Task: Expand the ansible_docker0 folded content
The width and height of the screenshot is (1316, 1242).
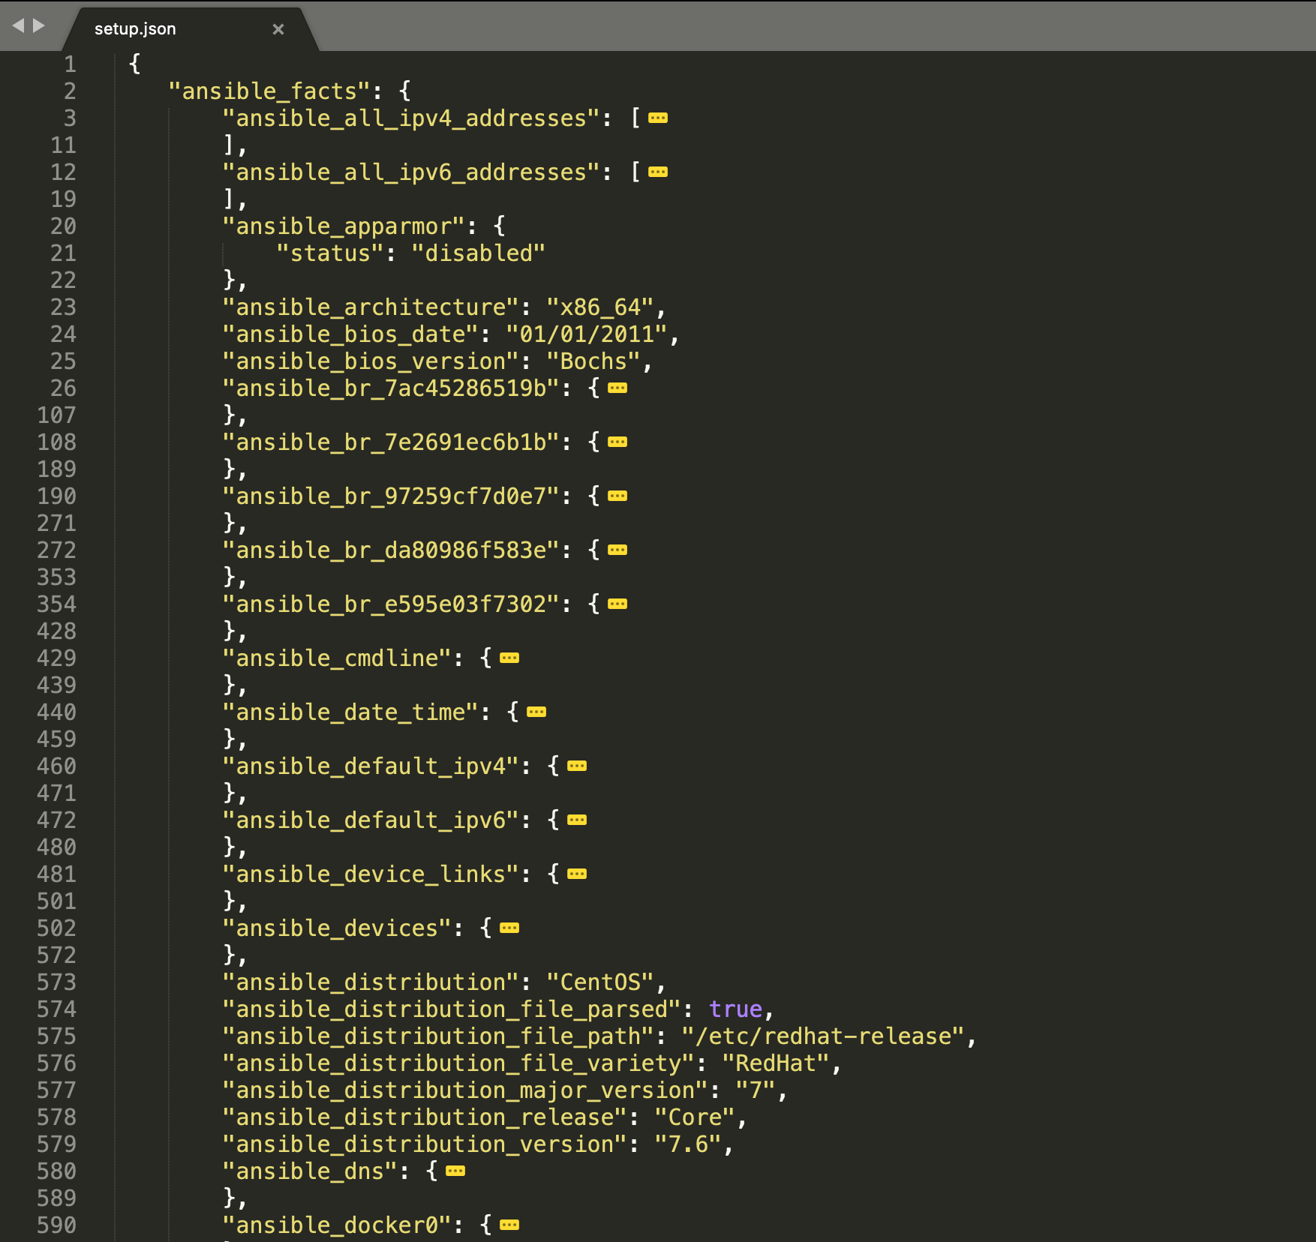Action: pos(509,1225)
